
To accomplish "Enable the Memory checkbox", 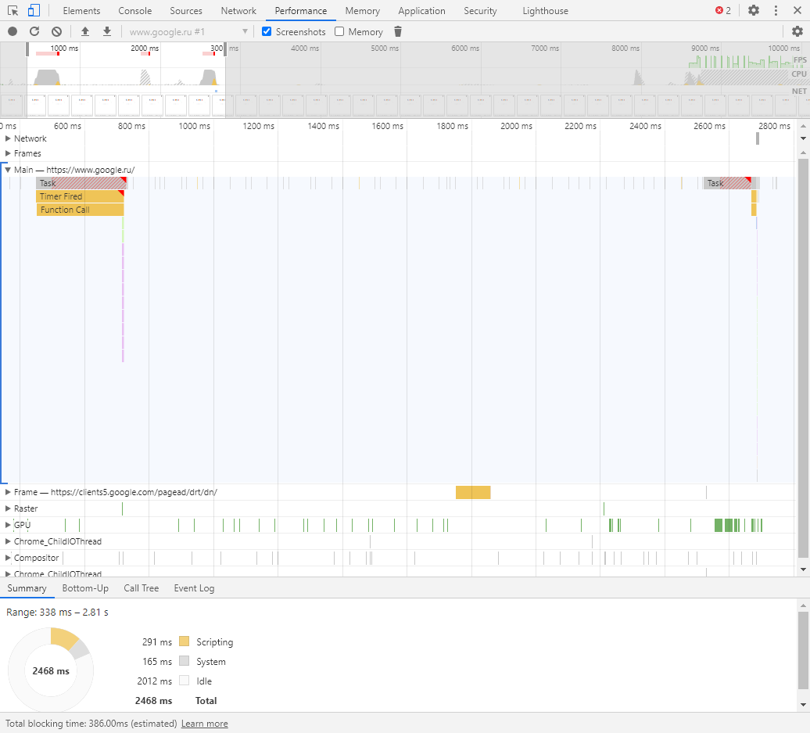I will tap(339, 31).
